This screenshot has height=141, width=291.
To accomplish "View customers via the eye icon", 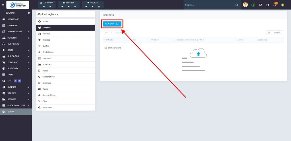I will 44,6.
